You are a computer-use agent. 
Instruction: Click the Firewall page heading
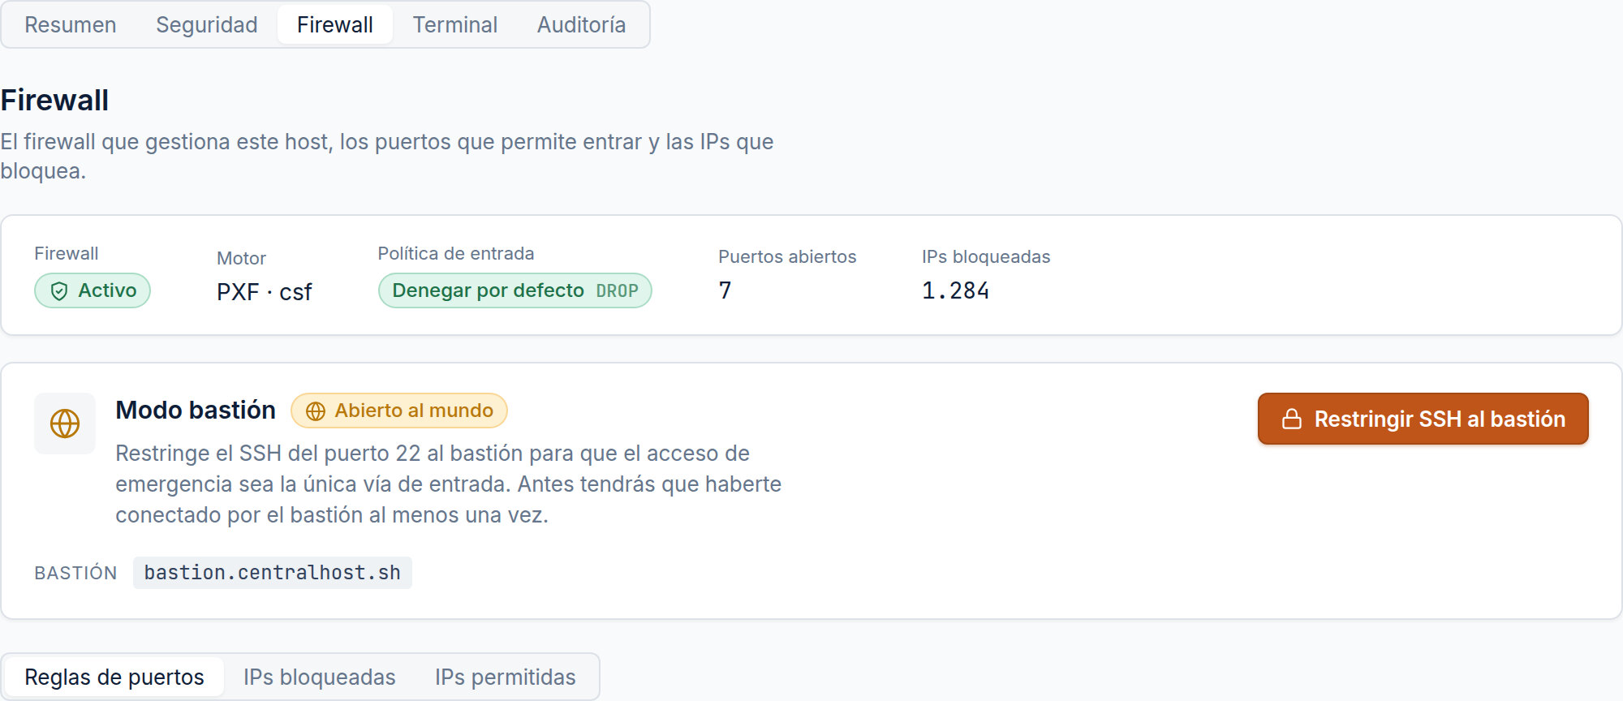(54, 101)
